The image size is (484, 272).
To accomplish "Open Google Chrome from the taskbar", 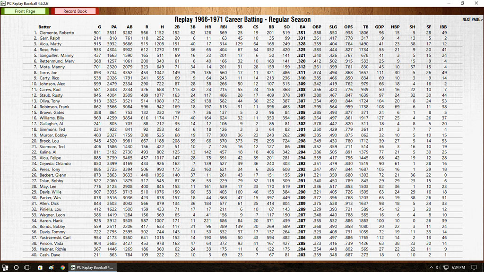I will tap(62, 267).
